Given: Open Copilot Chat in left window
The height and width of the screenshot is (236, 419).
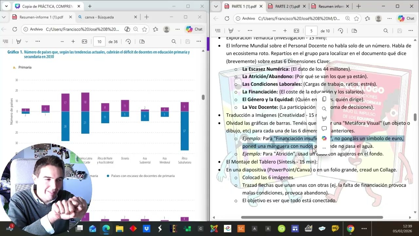Looking at the screenshot, I should (x=194, y=29).
